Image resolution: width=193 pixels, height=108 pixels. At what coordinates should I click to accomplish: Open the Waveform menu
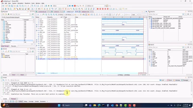click(27, 3)
